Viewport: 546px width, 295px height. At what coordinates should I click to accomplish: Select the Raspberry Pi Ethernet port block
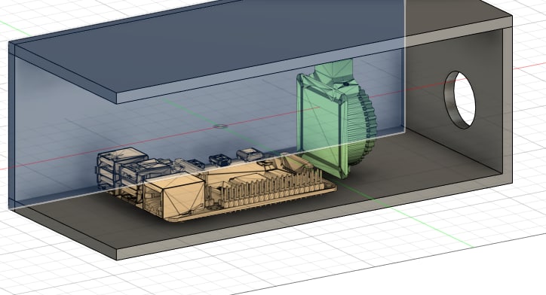tap(174, 196)
